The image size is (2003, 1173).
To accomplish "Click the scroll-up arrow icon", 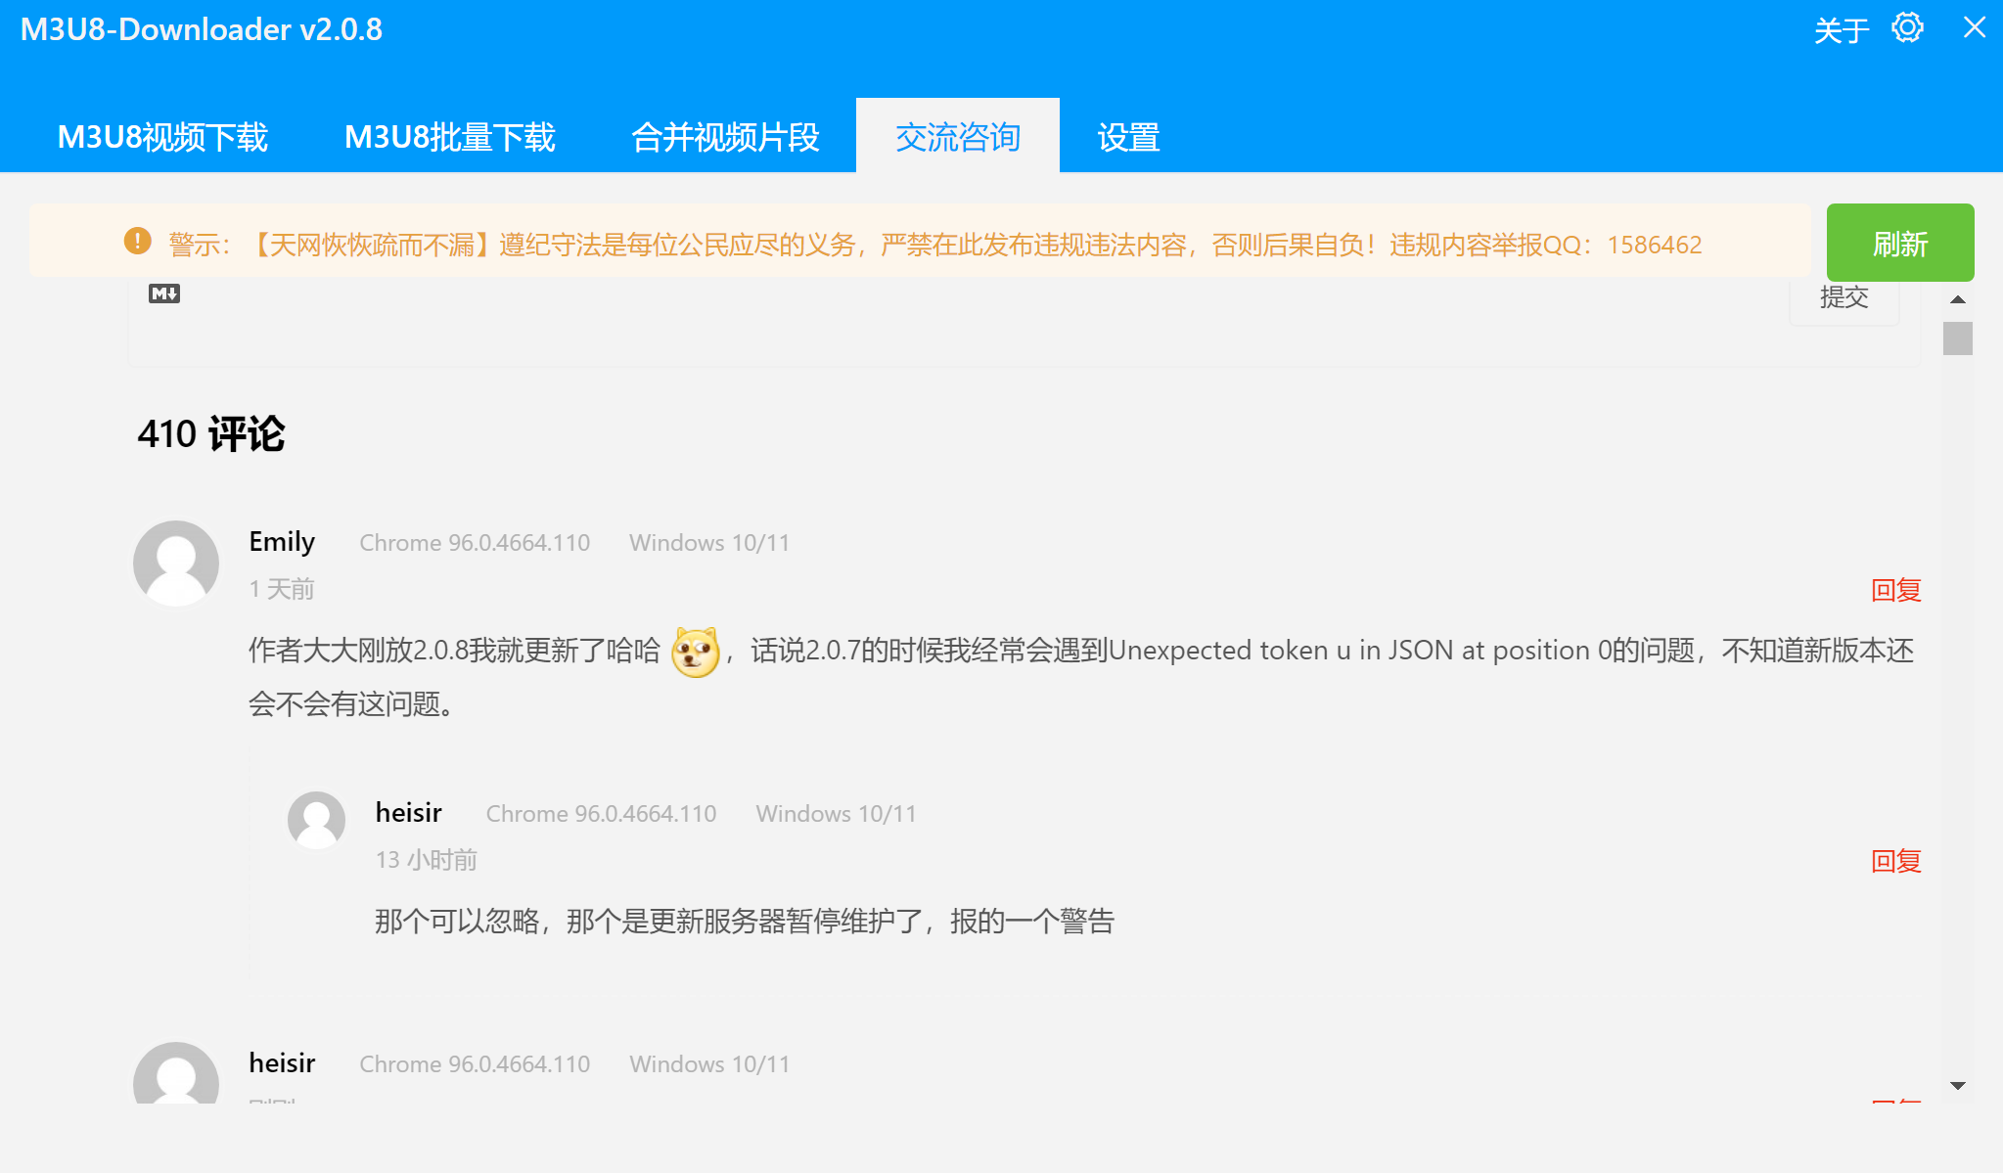I will pyautogui.click(x=1957, y=299).
